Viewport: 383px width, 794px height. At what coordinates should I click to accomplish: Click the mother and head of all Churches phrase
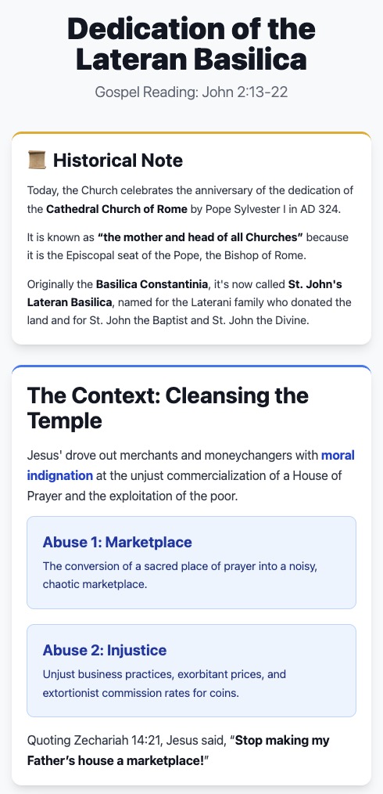[200, 237]
